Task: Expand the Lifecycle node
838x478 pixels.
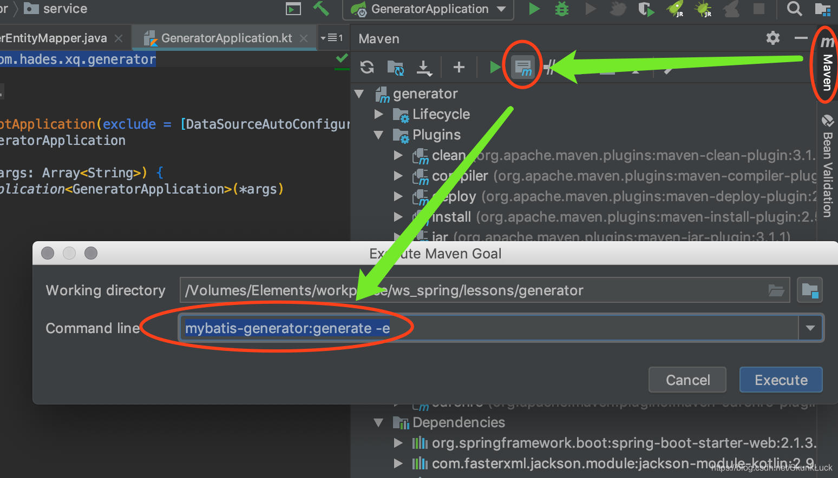Action: click(379, 114)
